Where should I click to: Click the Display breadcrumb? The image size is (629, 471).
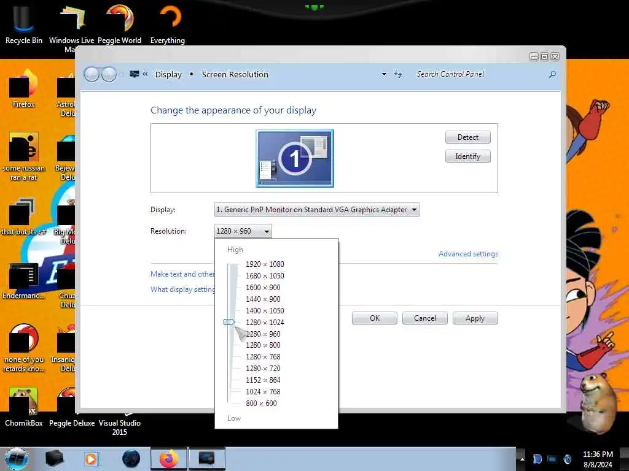click(x=168, y=74)
